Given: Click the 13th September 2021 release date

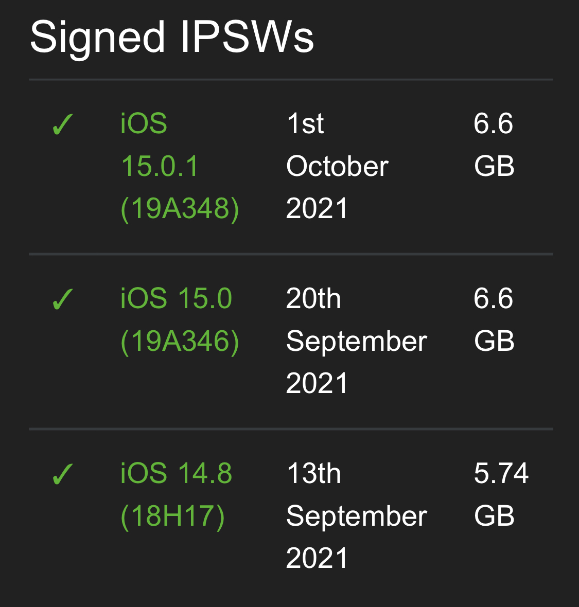Looking at the screenshot, I should [356, 515].
